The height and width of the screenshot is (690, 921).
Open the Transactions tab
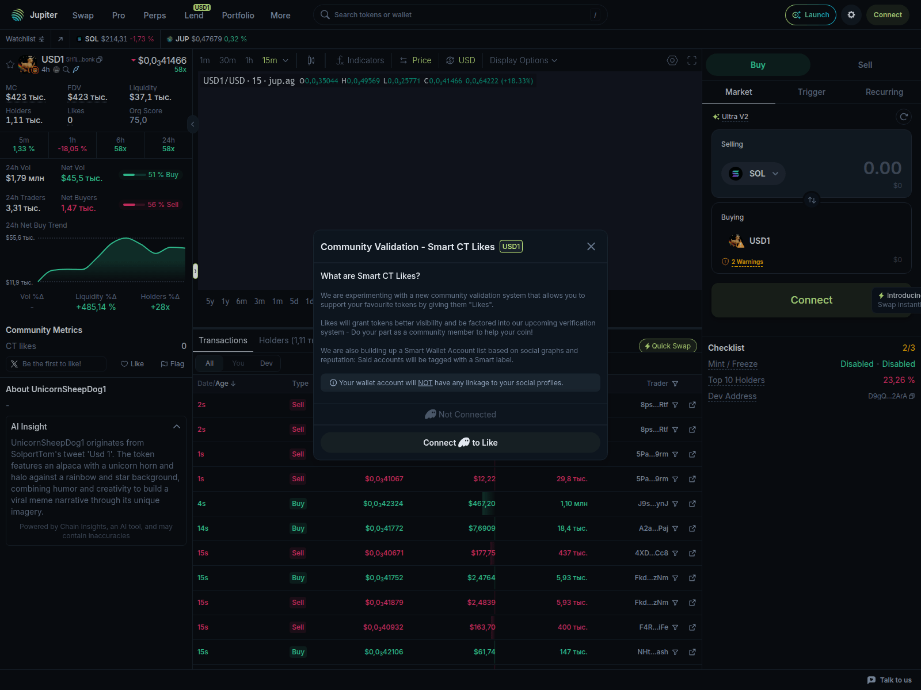click(223, 340)
